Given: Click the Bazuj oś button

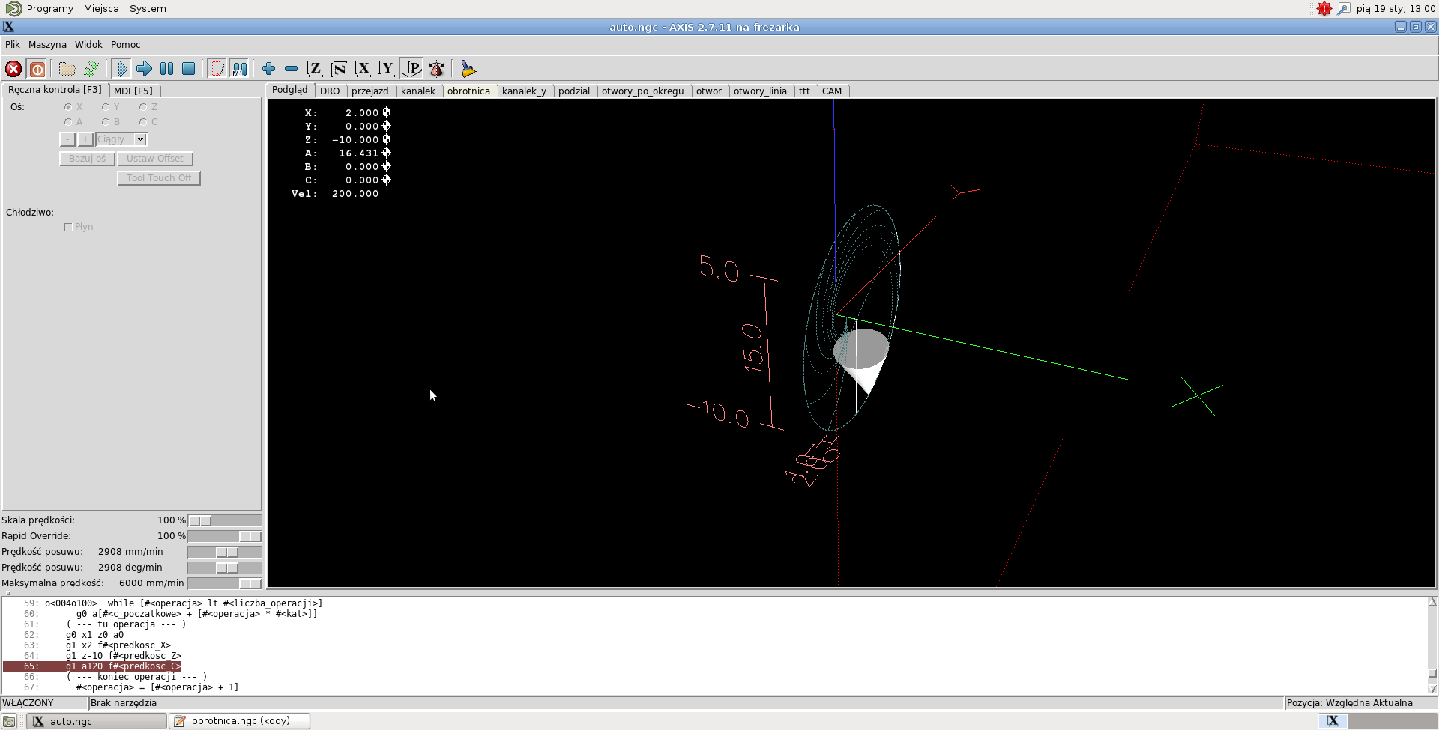Looking at the screenshot, I should coord(87,159).
